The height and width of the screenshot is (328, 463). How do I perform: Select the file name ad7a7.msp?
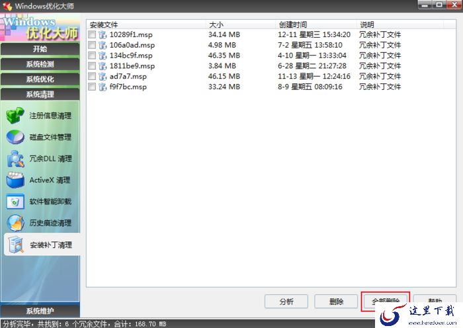[x=128, y=77]
